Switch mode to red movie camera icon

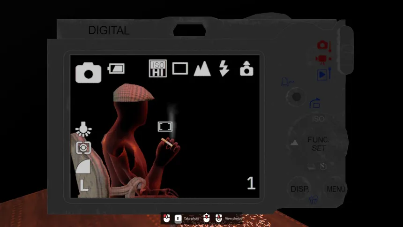323,60
